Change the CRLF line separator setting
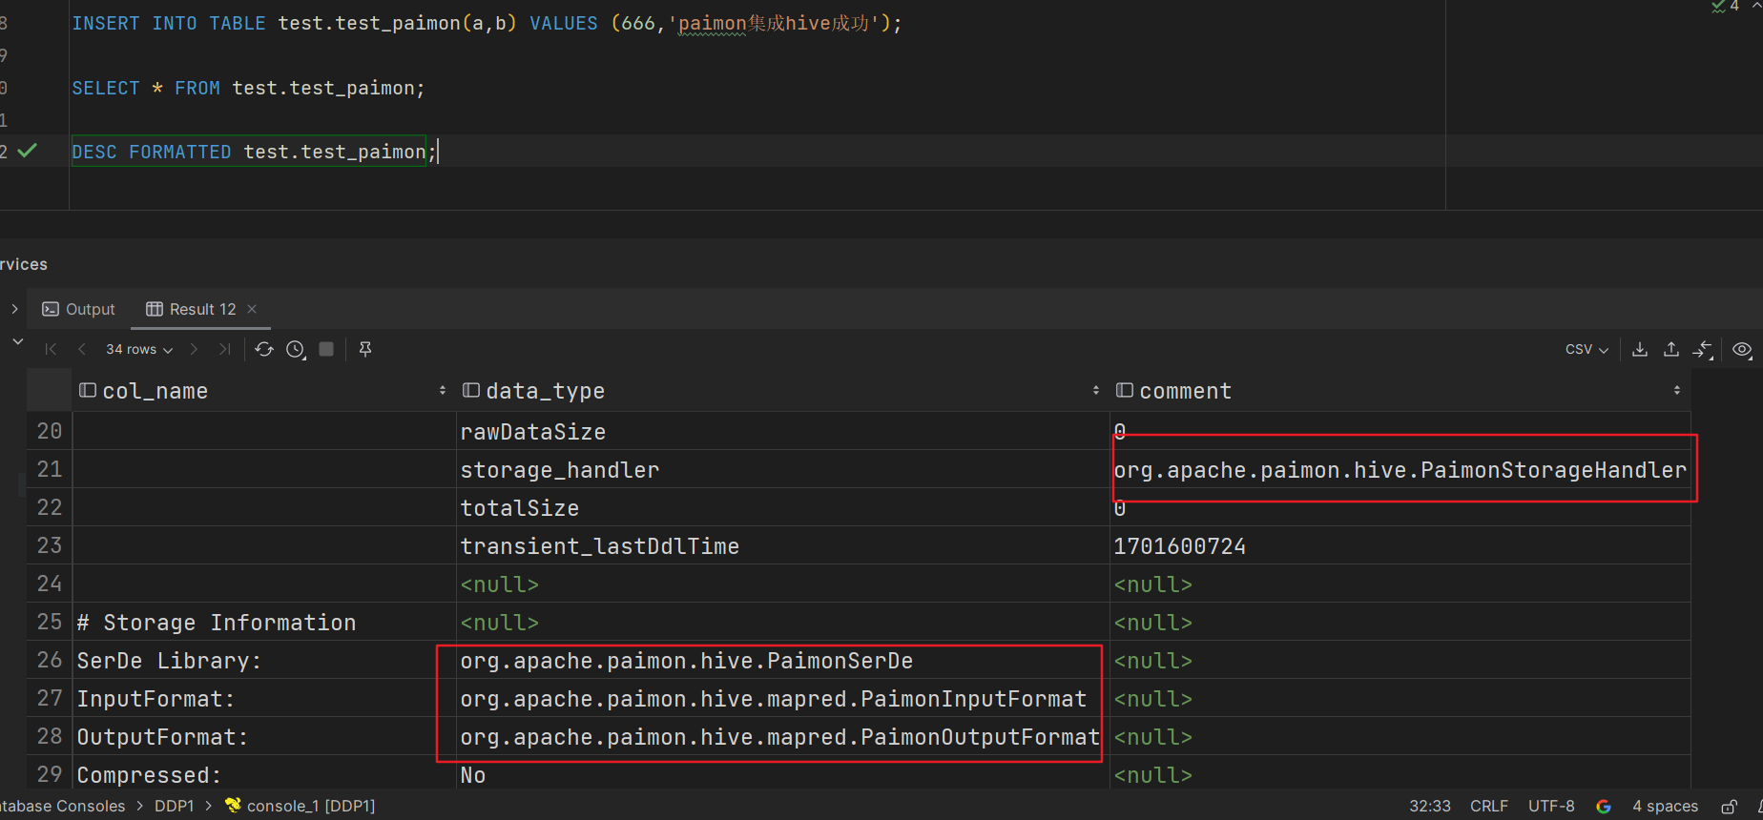1763x820 pixels. 1489,806
